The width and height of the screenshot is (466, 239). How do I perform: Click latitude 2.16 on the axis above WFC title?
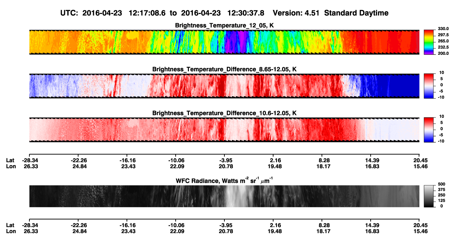[273, 160]
